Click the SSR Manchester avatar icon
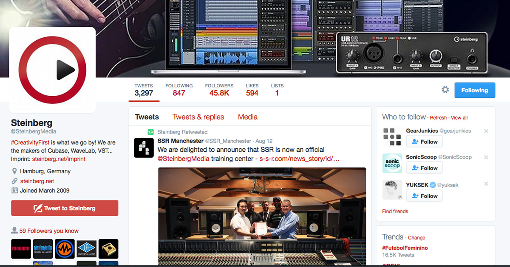Image resolution: width=510 pixels, height=267 pixels. (144, 148)
